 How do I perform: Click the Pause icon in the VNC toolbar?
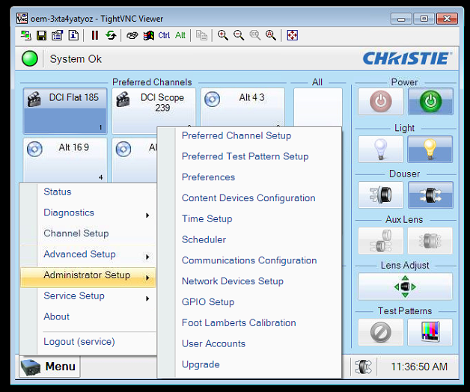pos(95,35)
